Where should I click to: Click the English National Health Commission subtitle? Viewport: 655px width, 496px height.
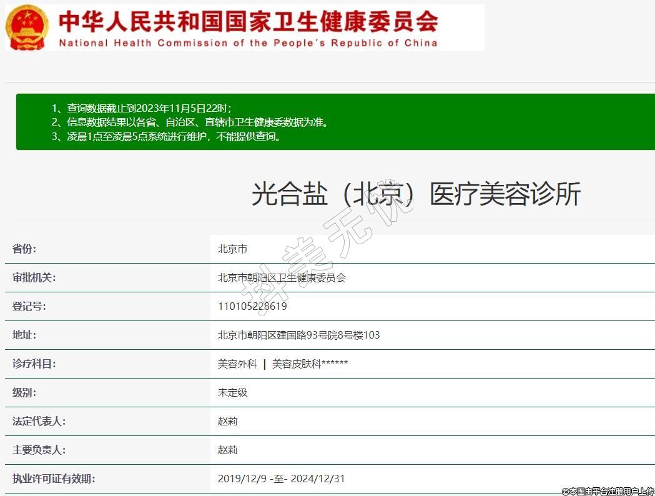(248, 43)
